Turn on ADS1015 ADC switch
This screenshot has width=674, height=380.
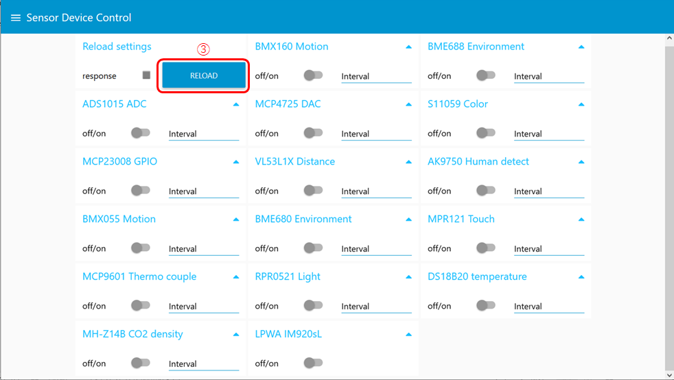141,133
